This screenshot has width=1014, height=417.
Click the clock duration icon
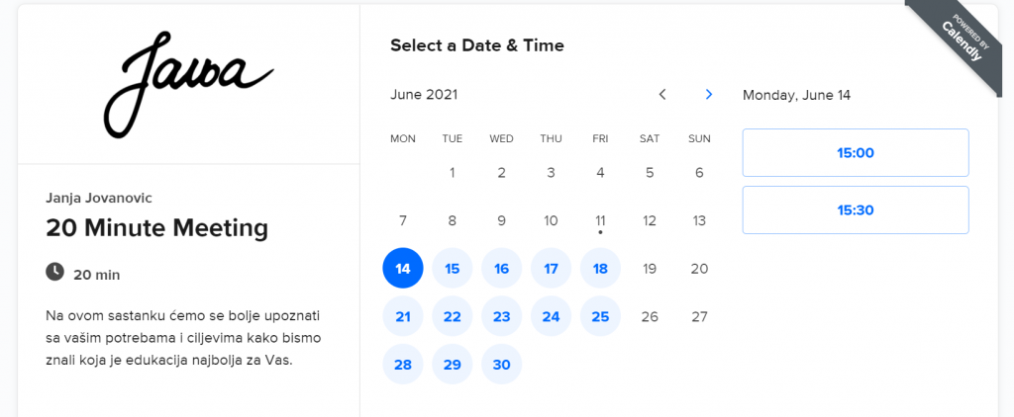[x=55, y=272]
